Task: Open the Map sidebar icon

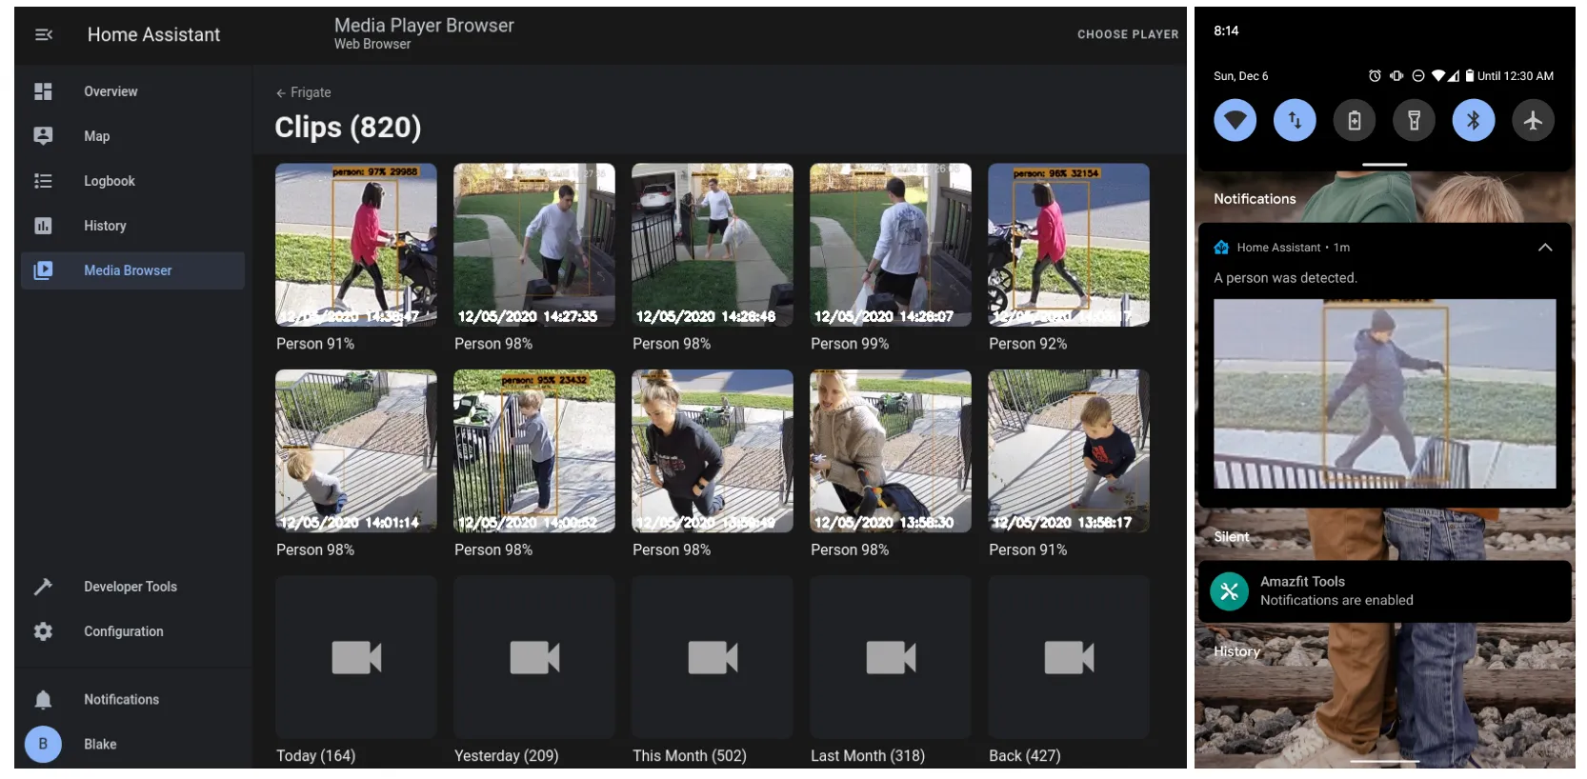Action: click(43, 136)
